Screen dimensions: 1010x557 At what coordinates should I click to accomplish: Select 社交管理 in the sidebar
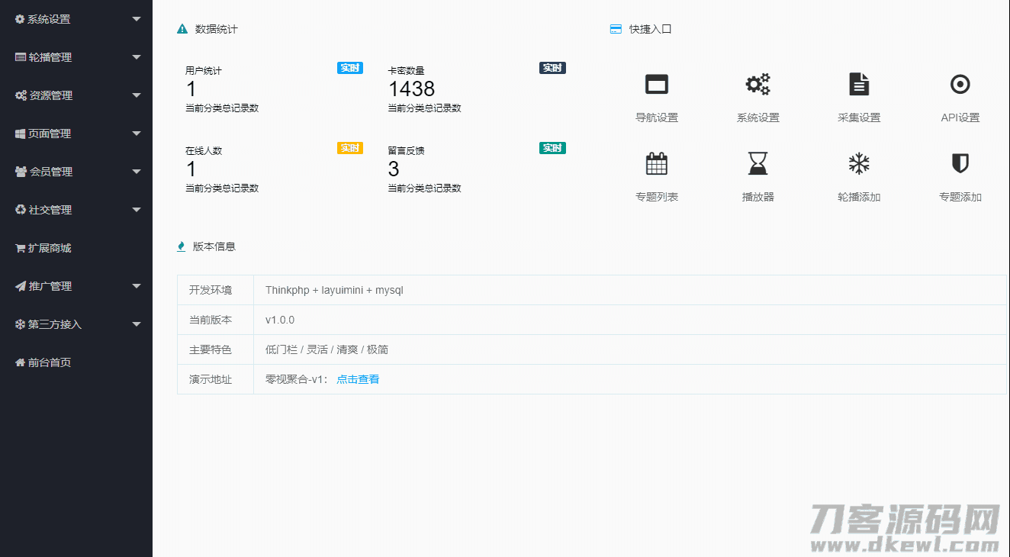click(x=50, y=210)
